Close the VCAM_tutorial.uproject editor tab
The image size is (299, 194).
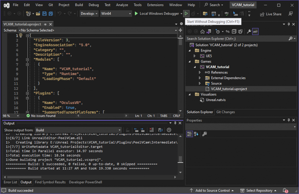(51, 24)
